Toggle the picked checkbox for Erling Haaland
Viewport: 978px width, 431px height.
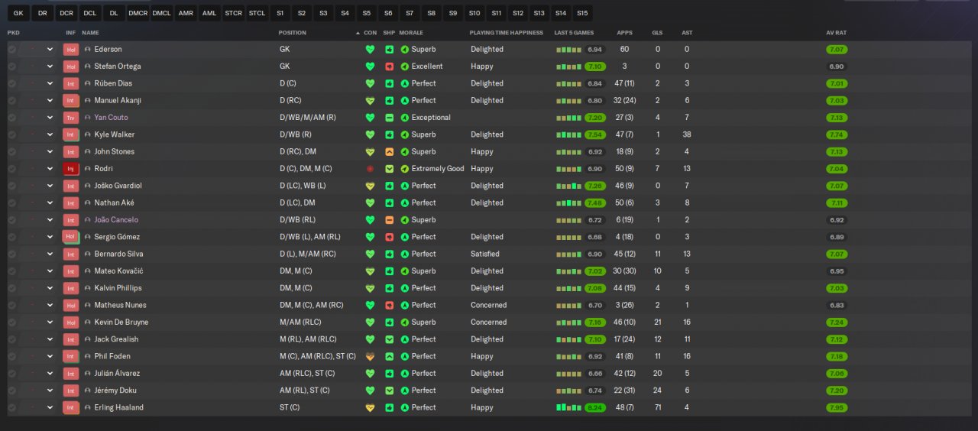[x=12, y=408]
